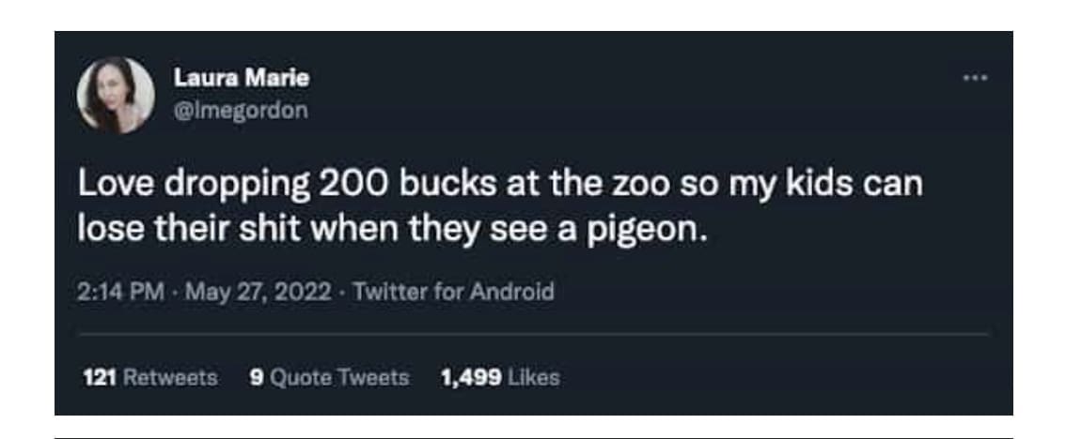The height and width of the screenshot is (439, 1066).
Task: Click Laura Marie's profile avatar
Action: (x=117, y=95)
